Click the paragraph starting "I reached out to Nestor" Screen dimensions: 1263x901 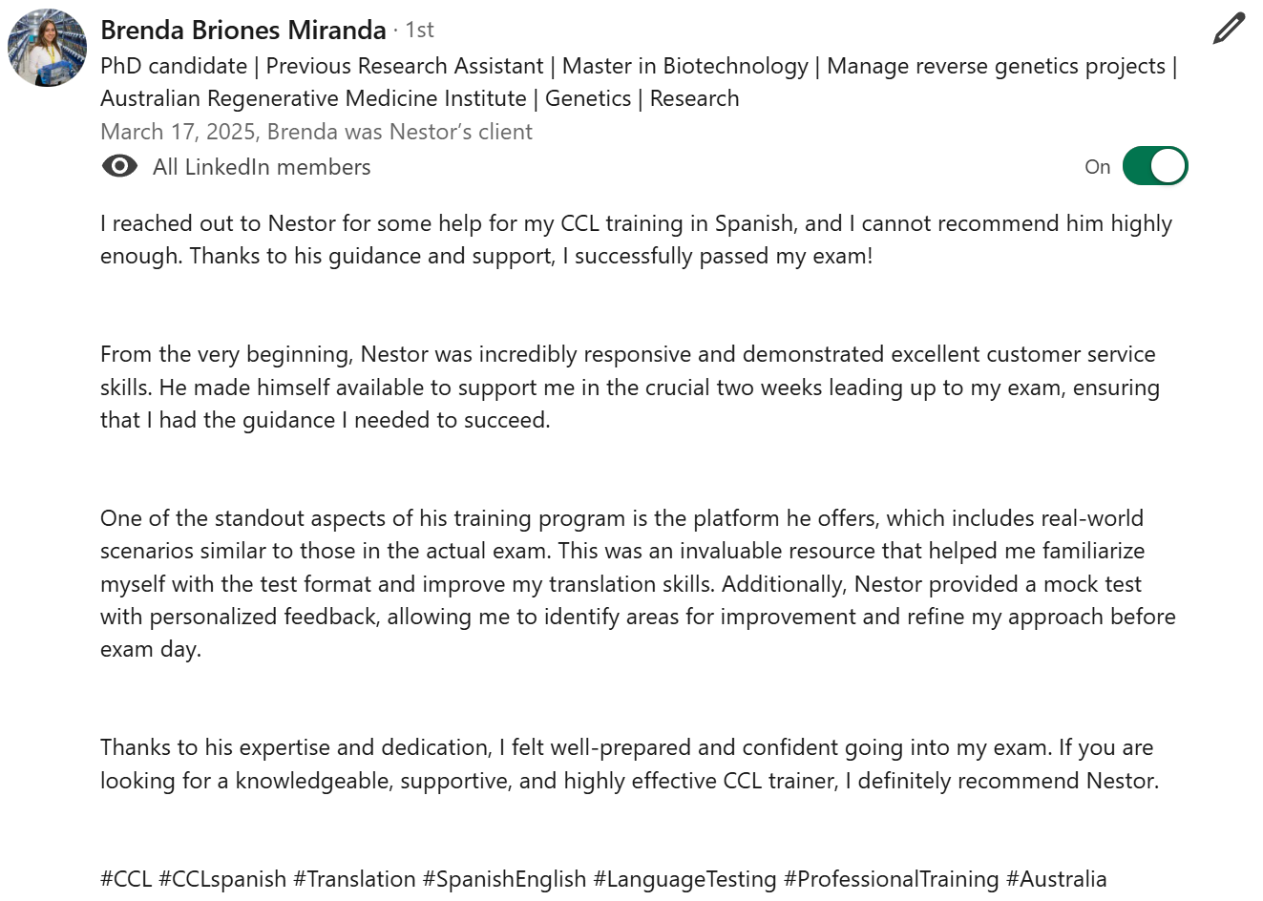[636, 240]
